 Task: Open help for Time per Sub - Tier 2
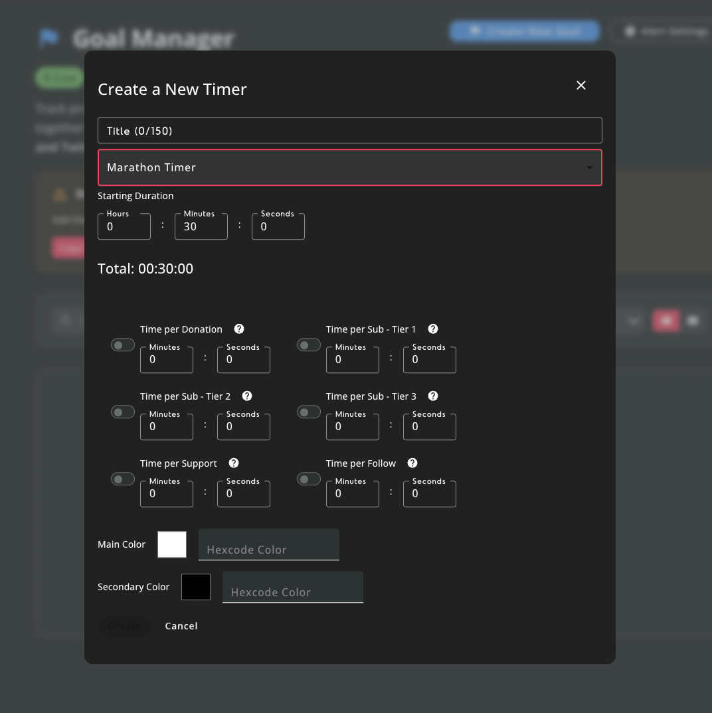pyautogui.click(x=247, y=396)
